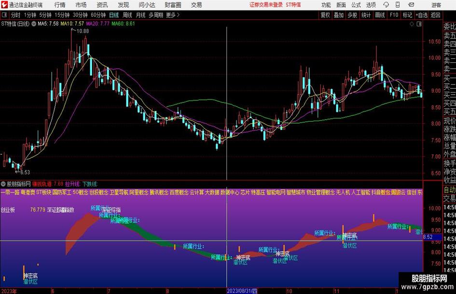The width and height of the screenshot is (456, 294).
Task: Click the 游客 guest account label
Action: click(436, 5)
